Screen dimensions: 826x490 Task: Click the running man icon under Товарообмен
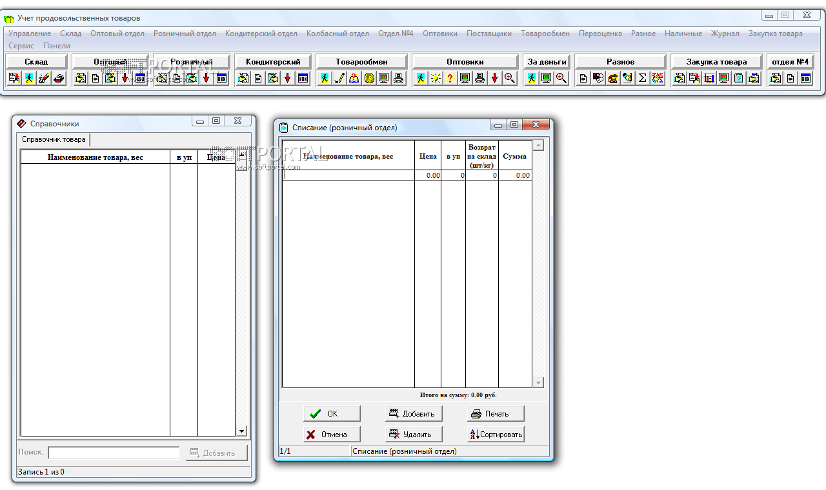pos(325,78)
